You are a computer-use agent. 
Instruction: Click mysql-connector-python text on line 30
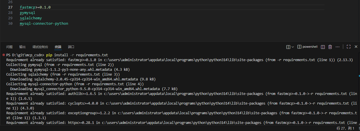click(x=44, y=24)
